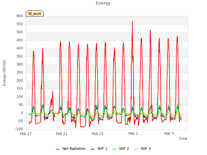
Task: Click the 0 y-axis tick label
Action: tap(22, 113)
